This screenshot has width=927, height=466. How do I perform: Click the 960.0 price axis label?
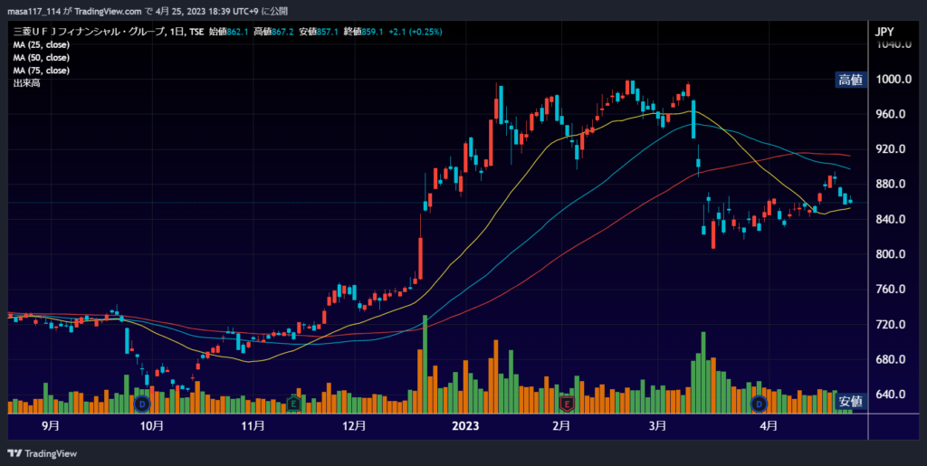(891, 115)
